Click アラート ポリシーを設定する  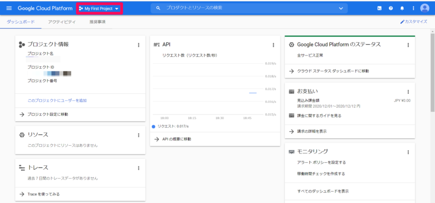coord(321,163)
